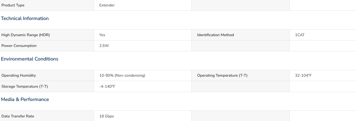Select the Operating Humidity label
This screenshot has width=356, height=121.
coord(19,75)
